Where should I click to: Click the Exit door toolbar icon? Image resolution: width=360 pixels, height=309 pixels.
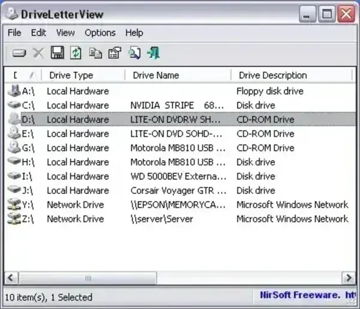click(x=154, y=53)
